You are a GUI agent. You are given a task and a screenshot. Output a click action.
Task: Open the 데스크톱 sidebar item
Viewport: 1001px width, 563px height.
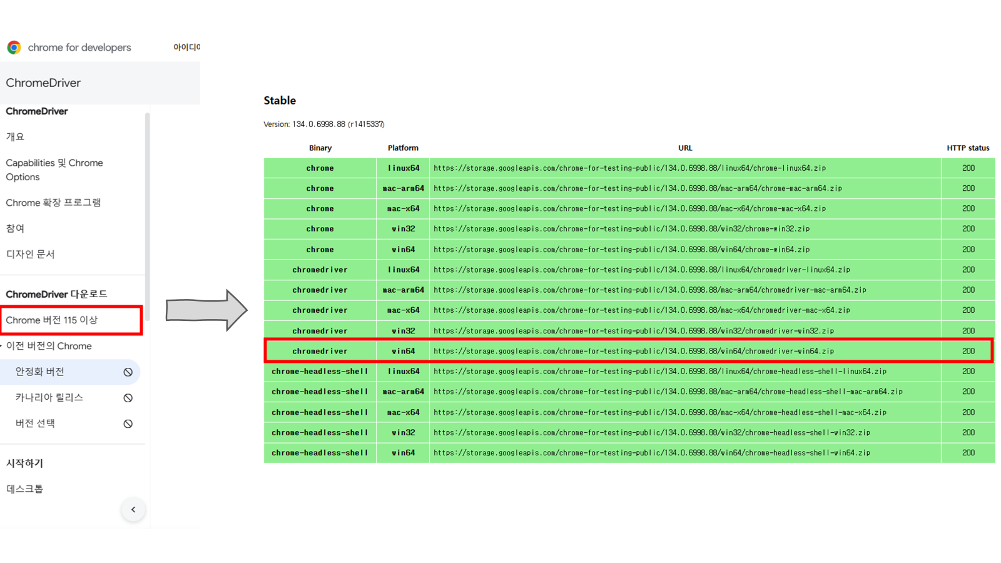pyautogui.click(x=24, y=489)
